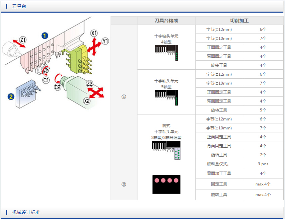Click the C1 rotation axis label
285x219 pixels.
[46, 80]
